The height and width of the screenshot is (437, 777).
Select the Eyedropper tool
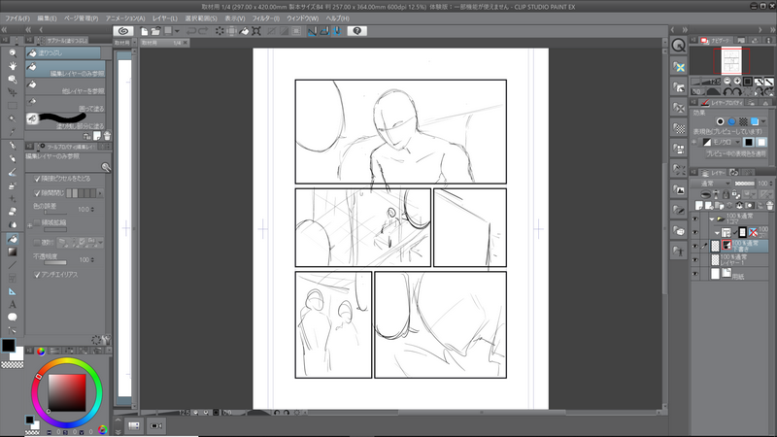13,132
